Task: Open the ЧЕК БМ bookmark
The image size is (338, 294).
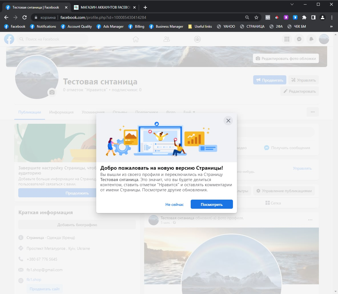Action: click(297, 27)
